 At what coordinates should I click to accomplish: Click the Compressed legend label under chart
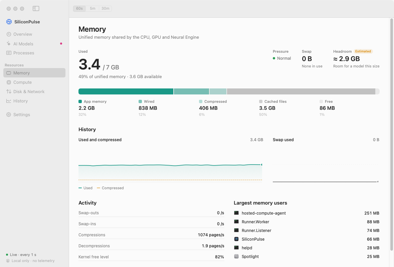pyautogui.click(x=113, y=188)
